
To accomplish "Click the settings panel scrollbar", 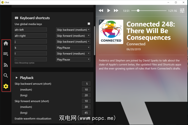I will (x=95, y=40).
